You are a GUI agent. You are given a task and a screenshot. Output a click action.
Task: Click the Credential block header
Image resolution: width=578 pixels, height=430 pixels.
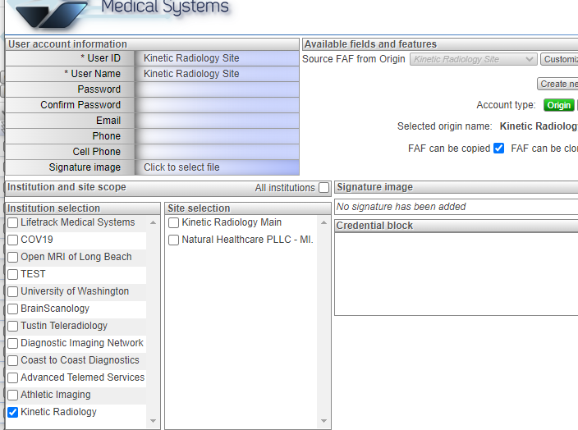pyautogui.click(x=456, y=226)
